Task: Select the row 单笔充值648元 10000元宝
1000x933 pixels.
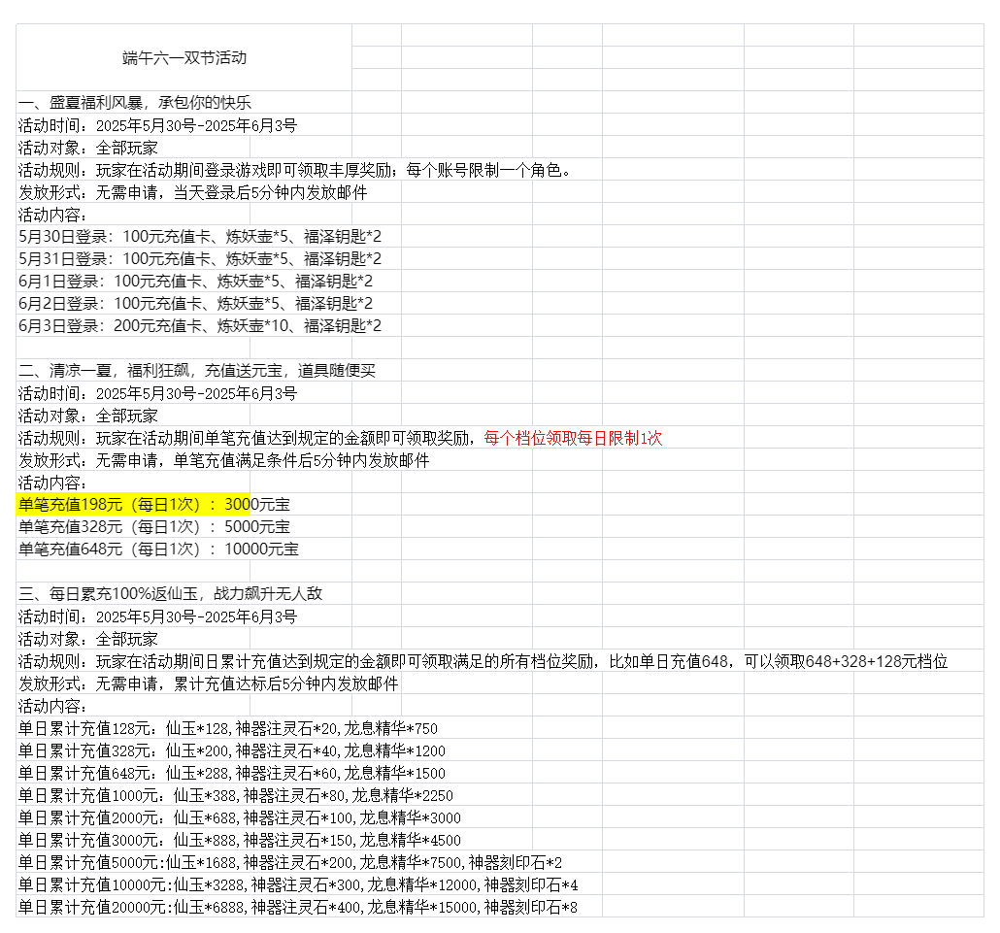Action: pos(158,550)
